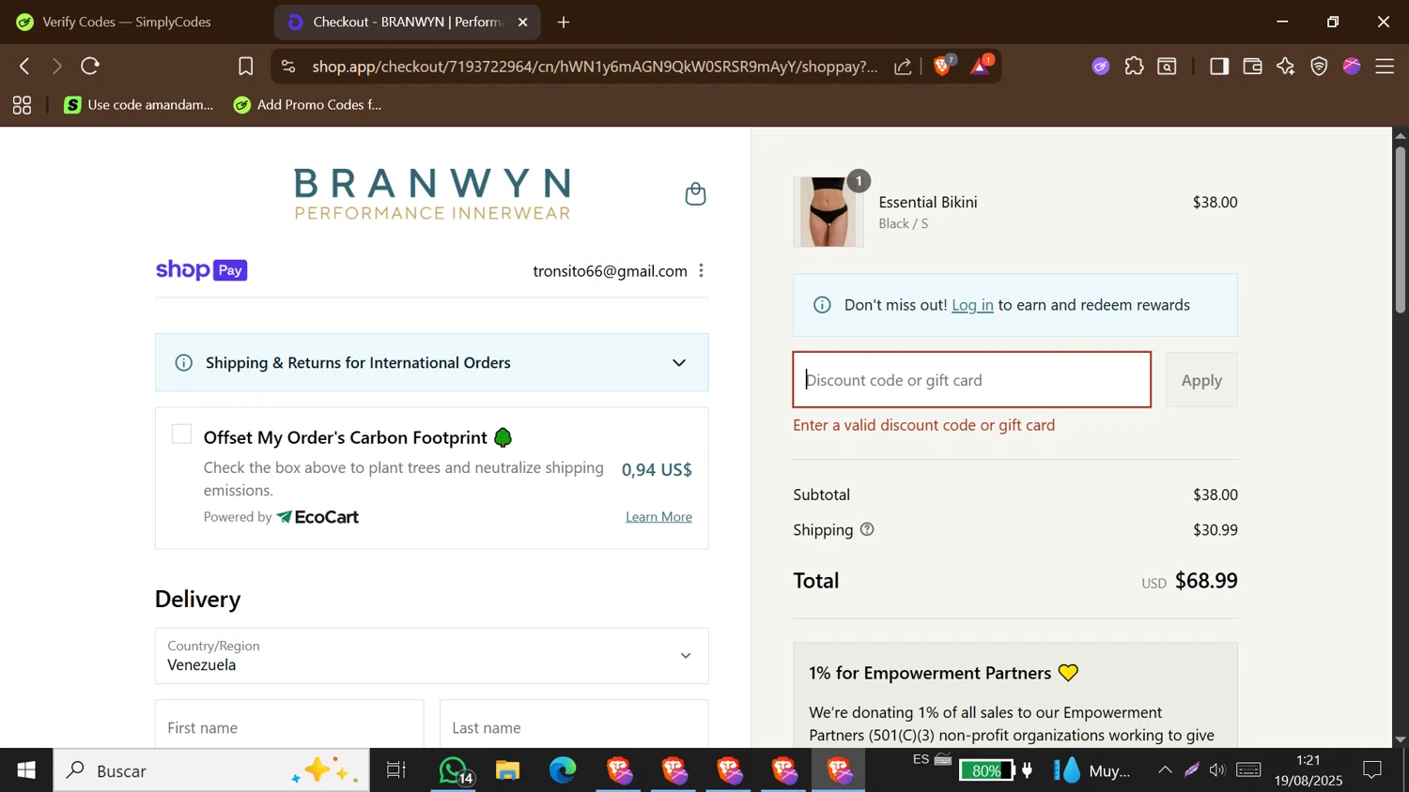The image size is (1409, 792).
Task: Reload the checkout page
Action: tap(90, 66)
